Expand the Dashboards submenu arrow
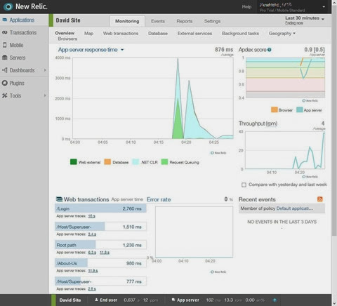Image resolution: width=337 pixels, height=306 pixels. pyautogui.click(x=45, y=70)
